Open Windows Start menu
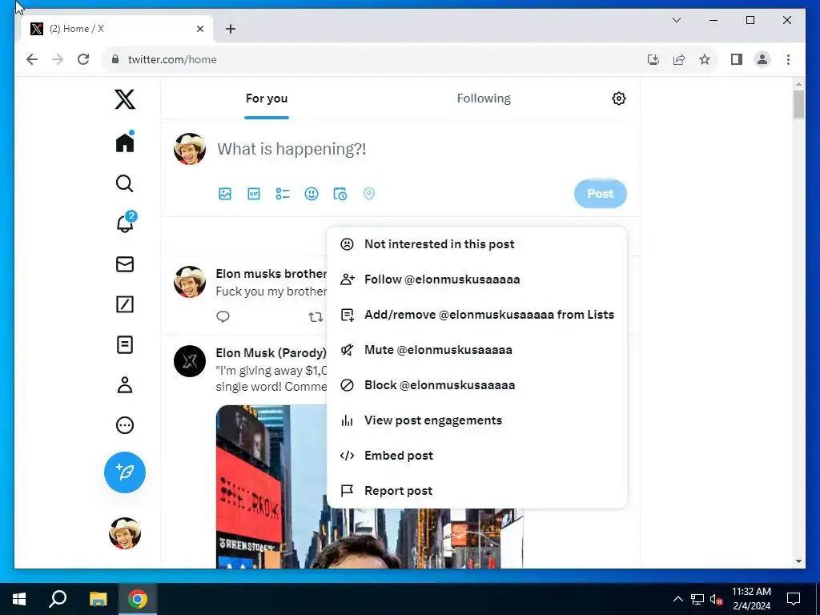This screenshot has height=615, width=820. pyautogui.click(x=19, y=599)
